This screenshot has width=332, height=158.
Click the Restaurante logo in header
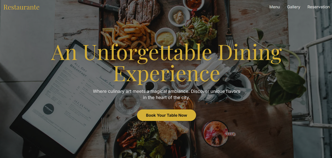[21, 7]
